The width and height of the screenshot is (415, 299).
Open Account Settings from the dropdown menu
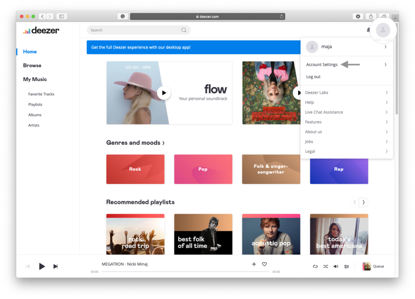click(322, 65)
